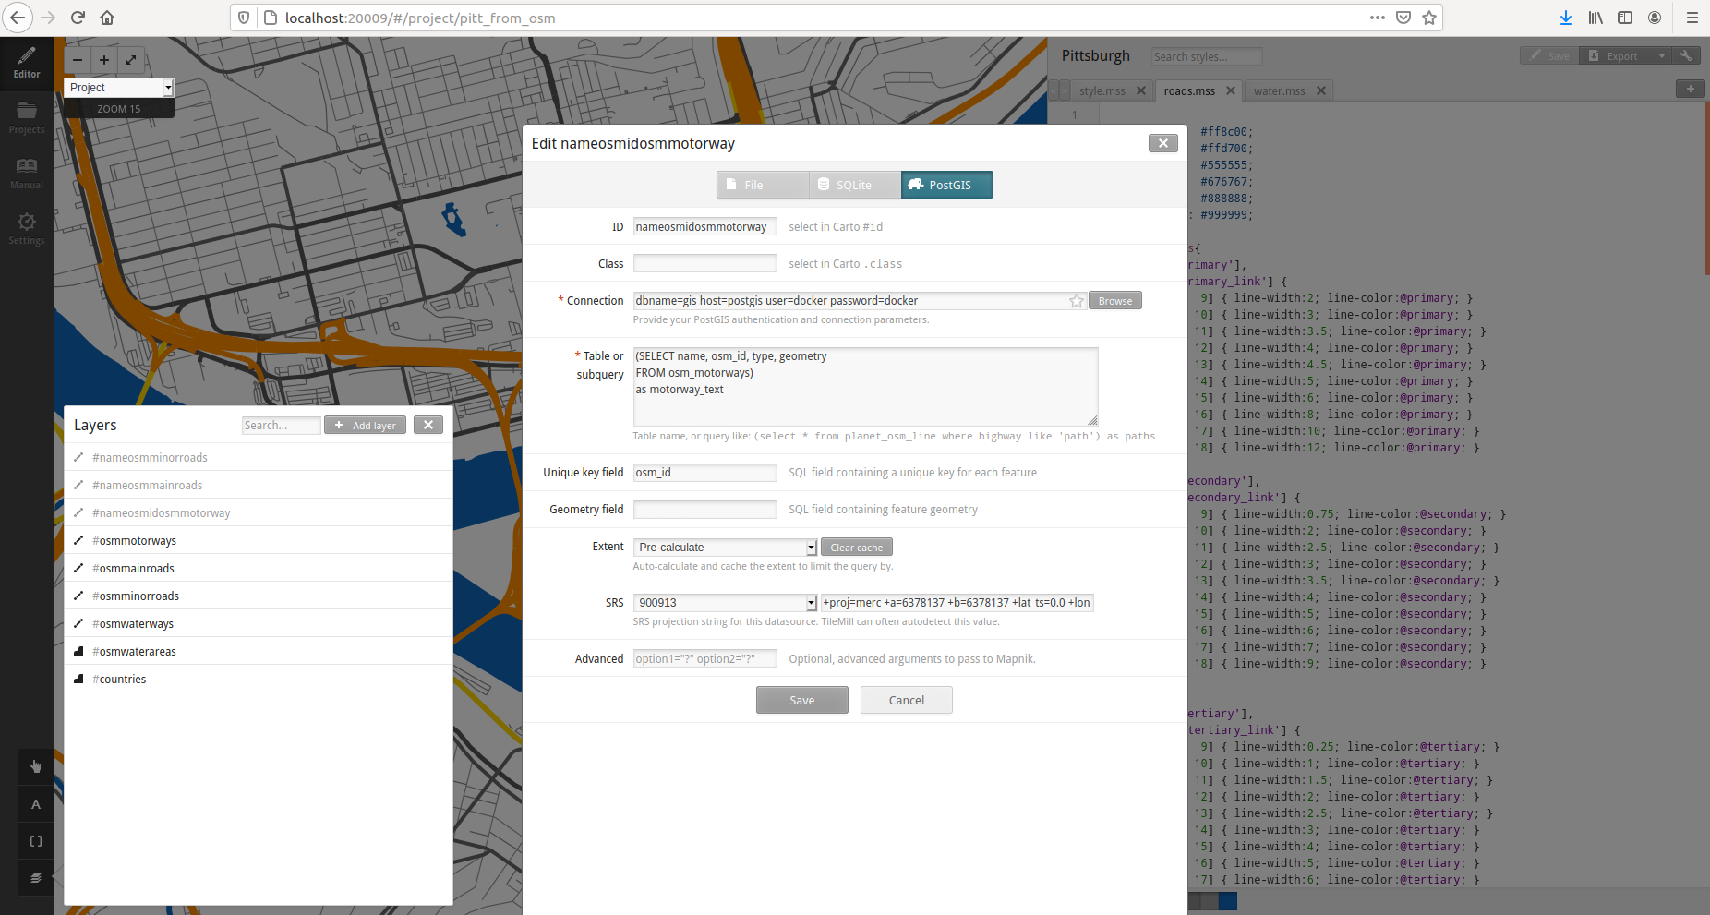This screenshot has width=1710, height=915.
Task: Select the #nameosmidosmmotorway layer row
Action: (259, 512)
